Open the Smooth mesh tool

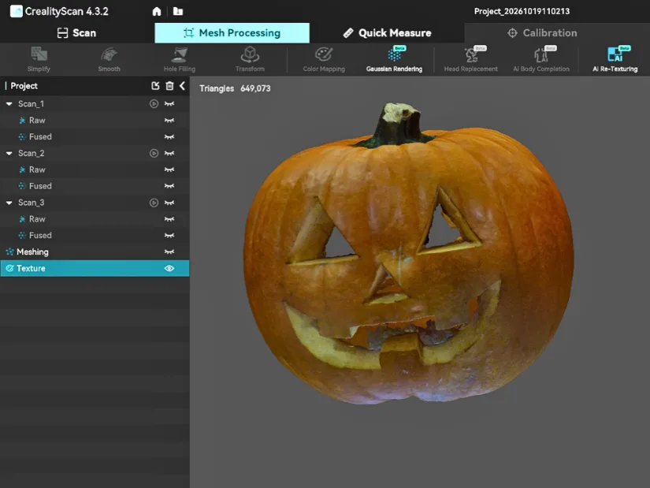coord(109,59)
